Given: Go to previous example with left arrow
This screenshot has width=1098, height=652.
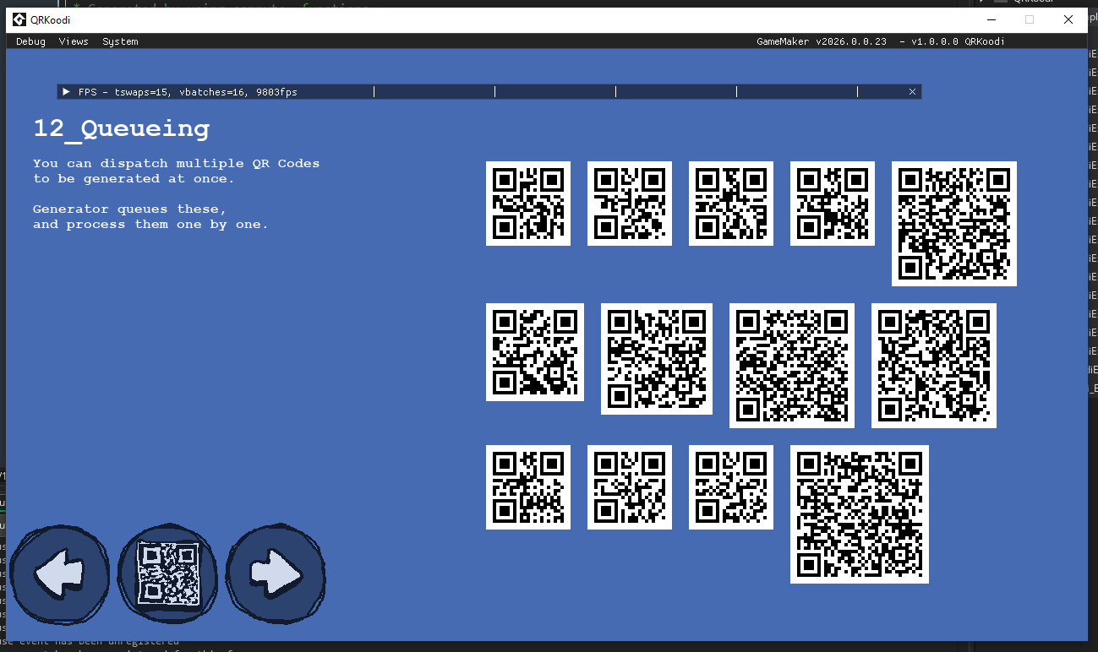Looking at the screenshot, I should [59, 574].
